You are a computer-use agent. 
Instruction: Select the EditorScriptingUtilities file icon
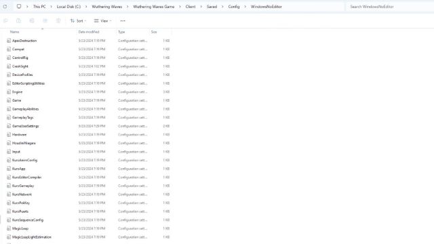[9, 83]
